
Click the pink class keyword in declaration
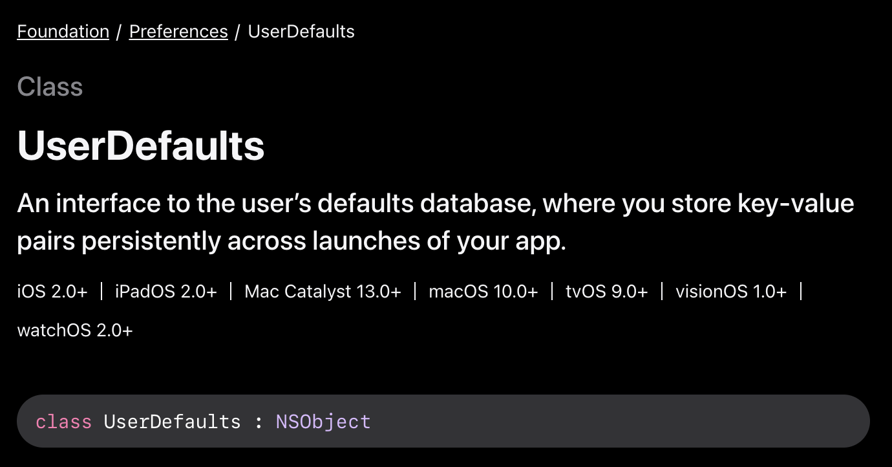click(63, 422)
